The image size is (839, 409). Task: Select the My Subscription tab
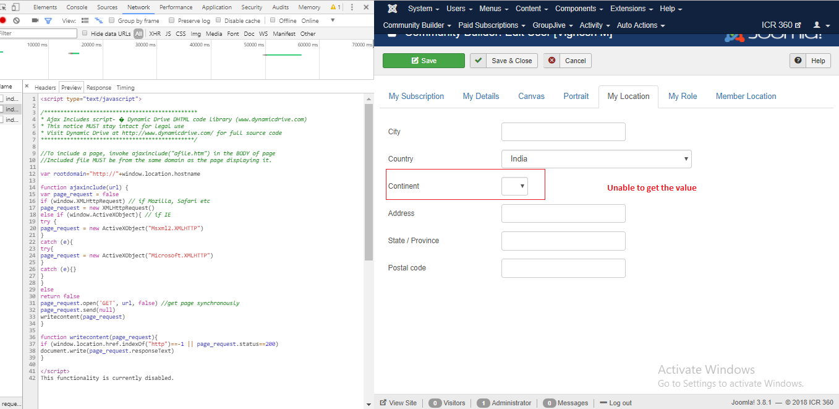pyautogui.click(x=416, y=97)
